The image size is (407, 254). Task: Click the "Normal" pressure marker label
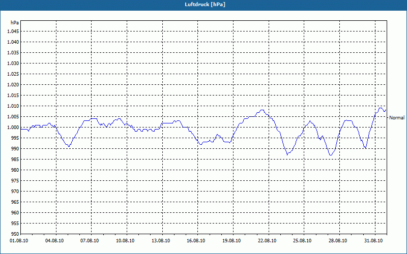click(x=397, y=118)
